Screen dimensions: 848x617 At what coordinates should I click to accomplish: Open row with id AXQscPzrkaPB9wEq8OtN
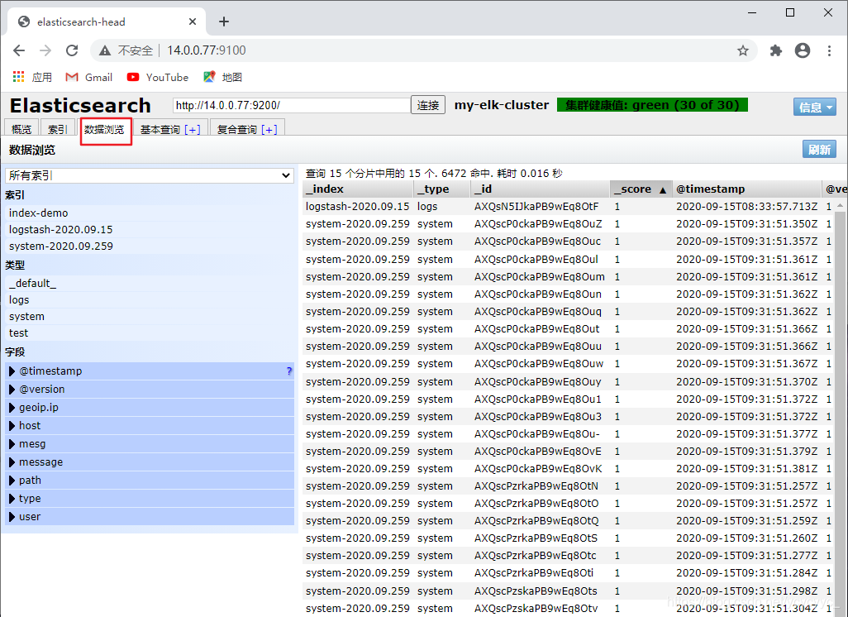click(x=536, y=486)
